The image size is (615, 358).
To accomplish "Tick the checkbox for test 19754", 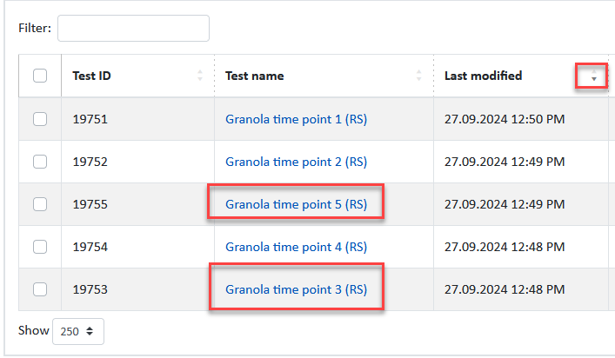I will [x=40, y=247].
